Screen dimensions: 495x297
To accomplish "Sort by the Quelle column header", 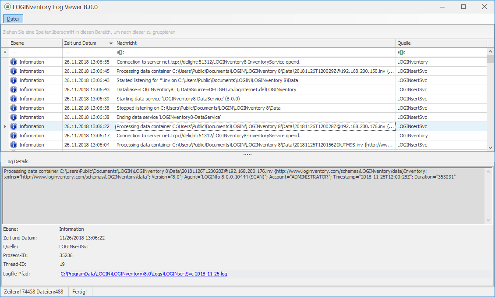I will click(x=441, y=43).
